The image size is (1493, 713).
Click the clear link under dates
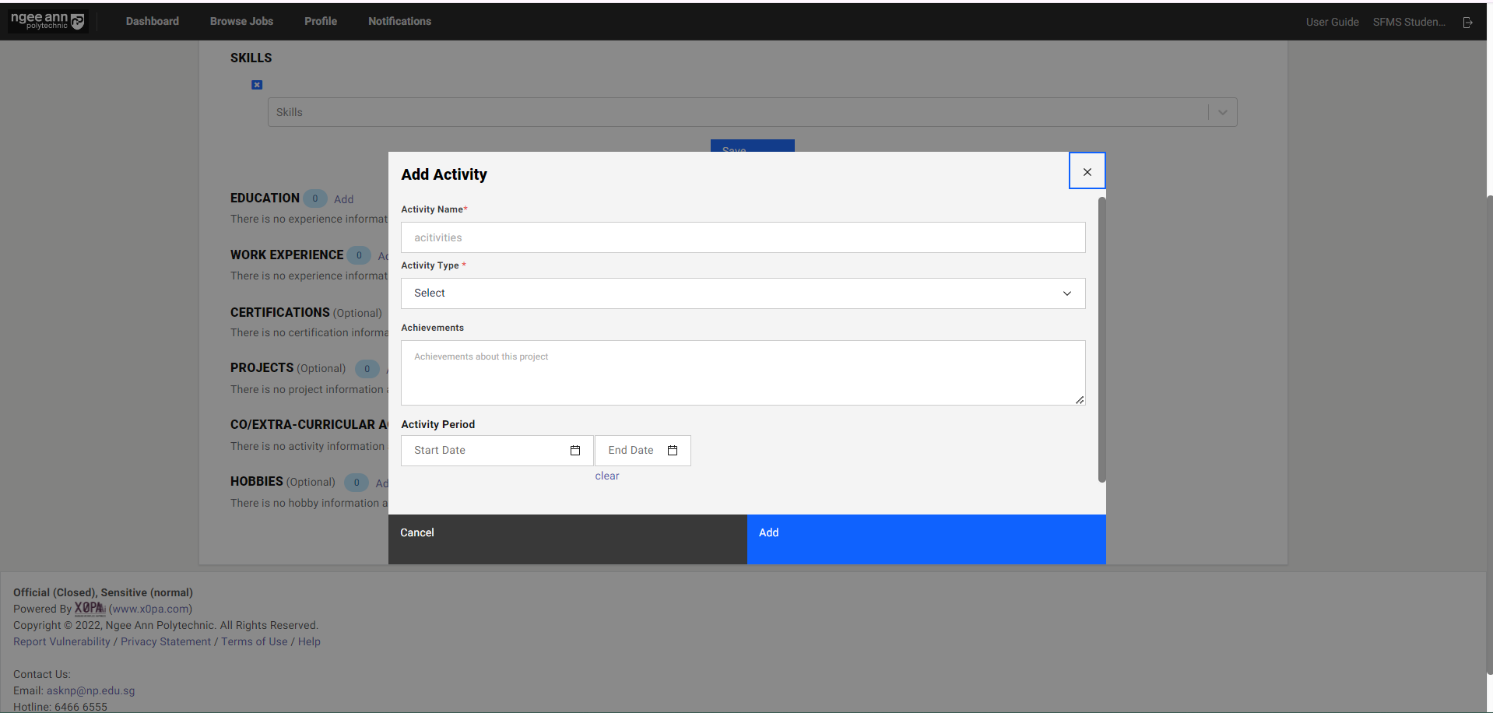[607, 476]
